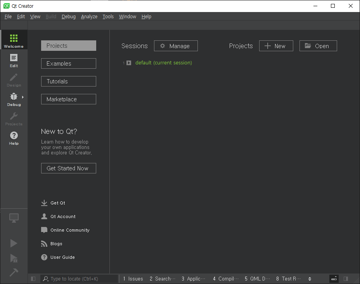Click the Run play icon
The width and height of the screenshot is (360, 284).
(14, 243)
